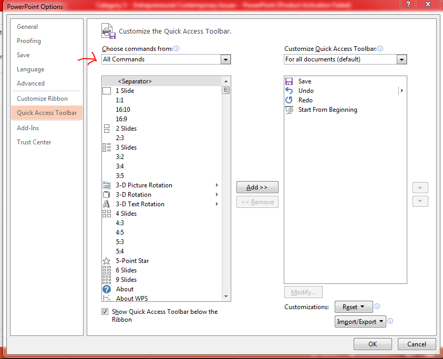Viewport: 443px width, 359px height.
Task: Click the 5-Point Star icon
Action: coord(107,261)
